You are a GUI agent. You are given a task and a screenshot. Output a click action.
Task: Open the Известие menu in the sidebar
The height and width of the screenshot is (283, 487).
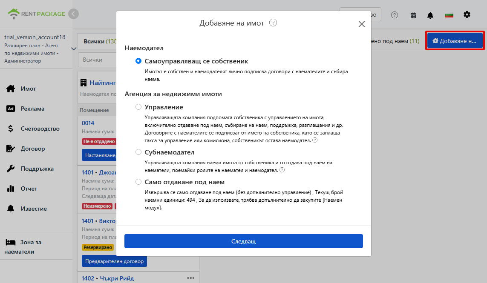click(x=27, y=209)
